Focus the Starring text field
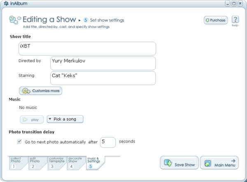This screenshot has height=182, width=247. [x=103, y=78]
